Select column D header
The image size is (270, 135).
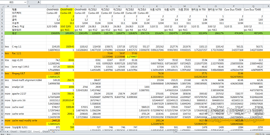coord(67,6)
